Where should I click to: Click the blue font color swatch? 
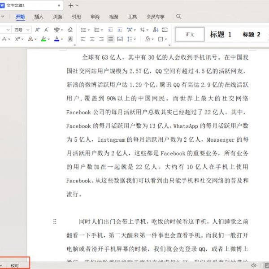click(57, 39)
